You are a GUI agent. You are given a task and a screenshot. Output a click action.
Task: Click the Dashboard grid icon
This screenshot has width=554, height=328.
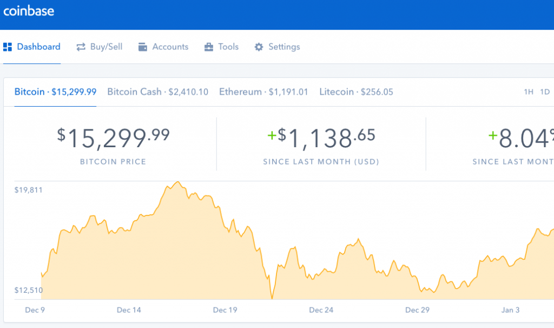pyautogui.click(x=8, y=47)
